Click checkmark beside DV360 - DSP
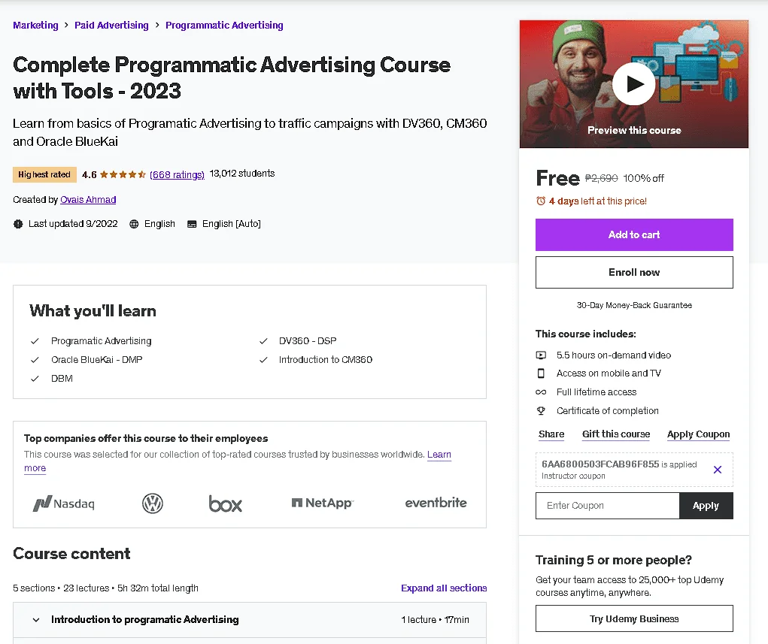The image size is (768, 644). (263, 341)
